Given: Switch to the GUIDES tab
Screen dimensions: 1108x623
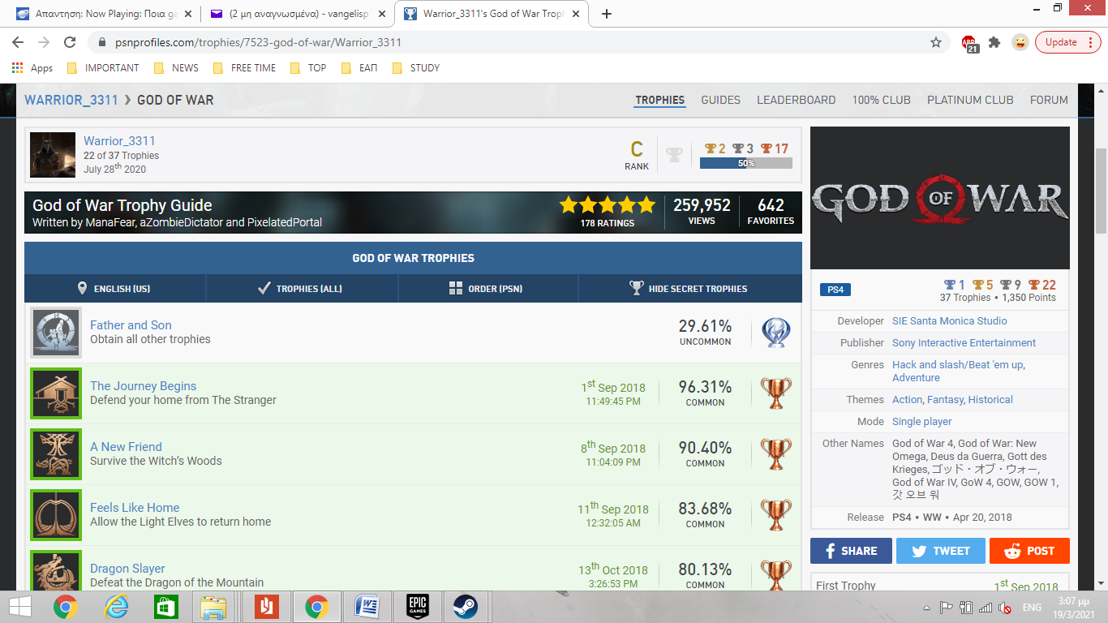Looking at the screenshot, I should 721,100.
